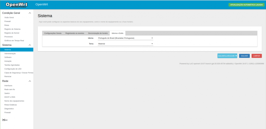Image resolution: width=266 pixels, height=129 pixels.
Task: Click the logout icon at sidebar bottom
Action: pos(4,120)
